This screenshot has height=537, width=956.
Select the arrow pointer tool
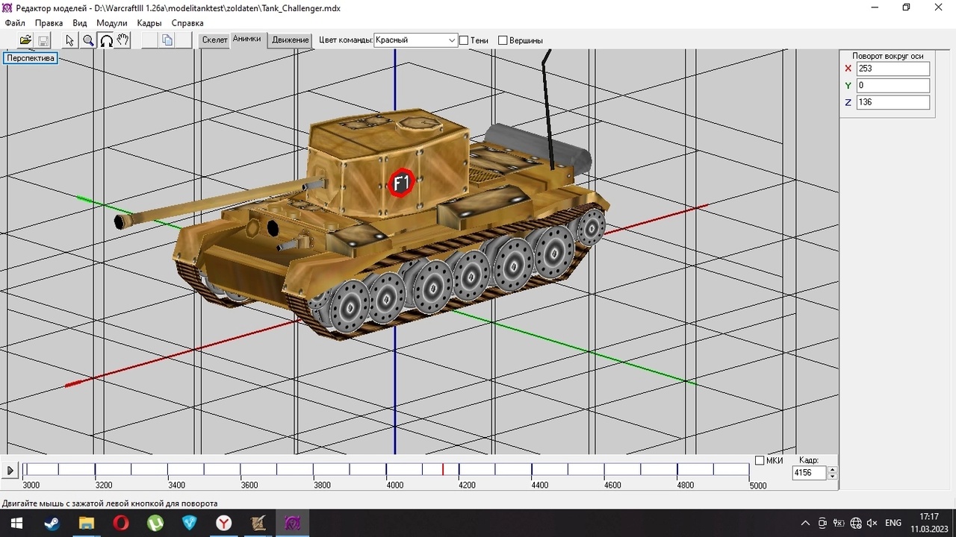(70, 40)
